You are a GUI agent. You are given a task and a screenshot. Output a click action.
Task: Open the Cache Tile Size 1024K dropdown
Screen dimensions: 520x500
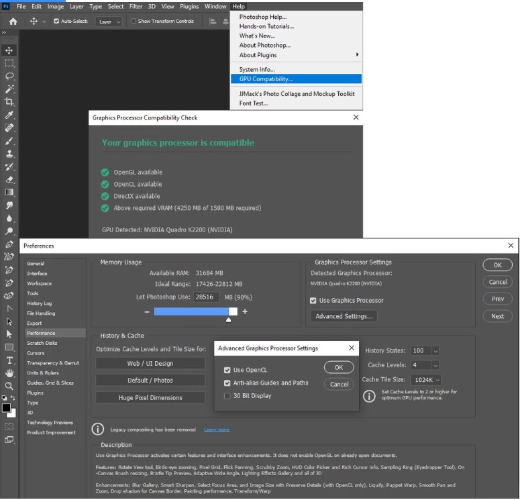pyautogui.click(x=426, y=380)
